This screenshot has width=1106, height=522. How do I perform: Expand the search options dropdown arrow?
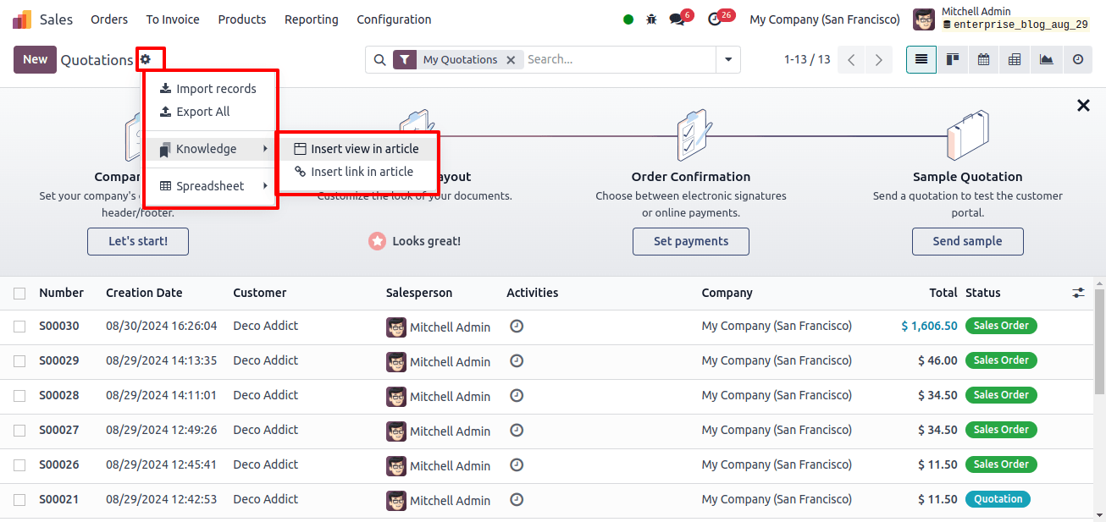pos(727,60)
